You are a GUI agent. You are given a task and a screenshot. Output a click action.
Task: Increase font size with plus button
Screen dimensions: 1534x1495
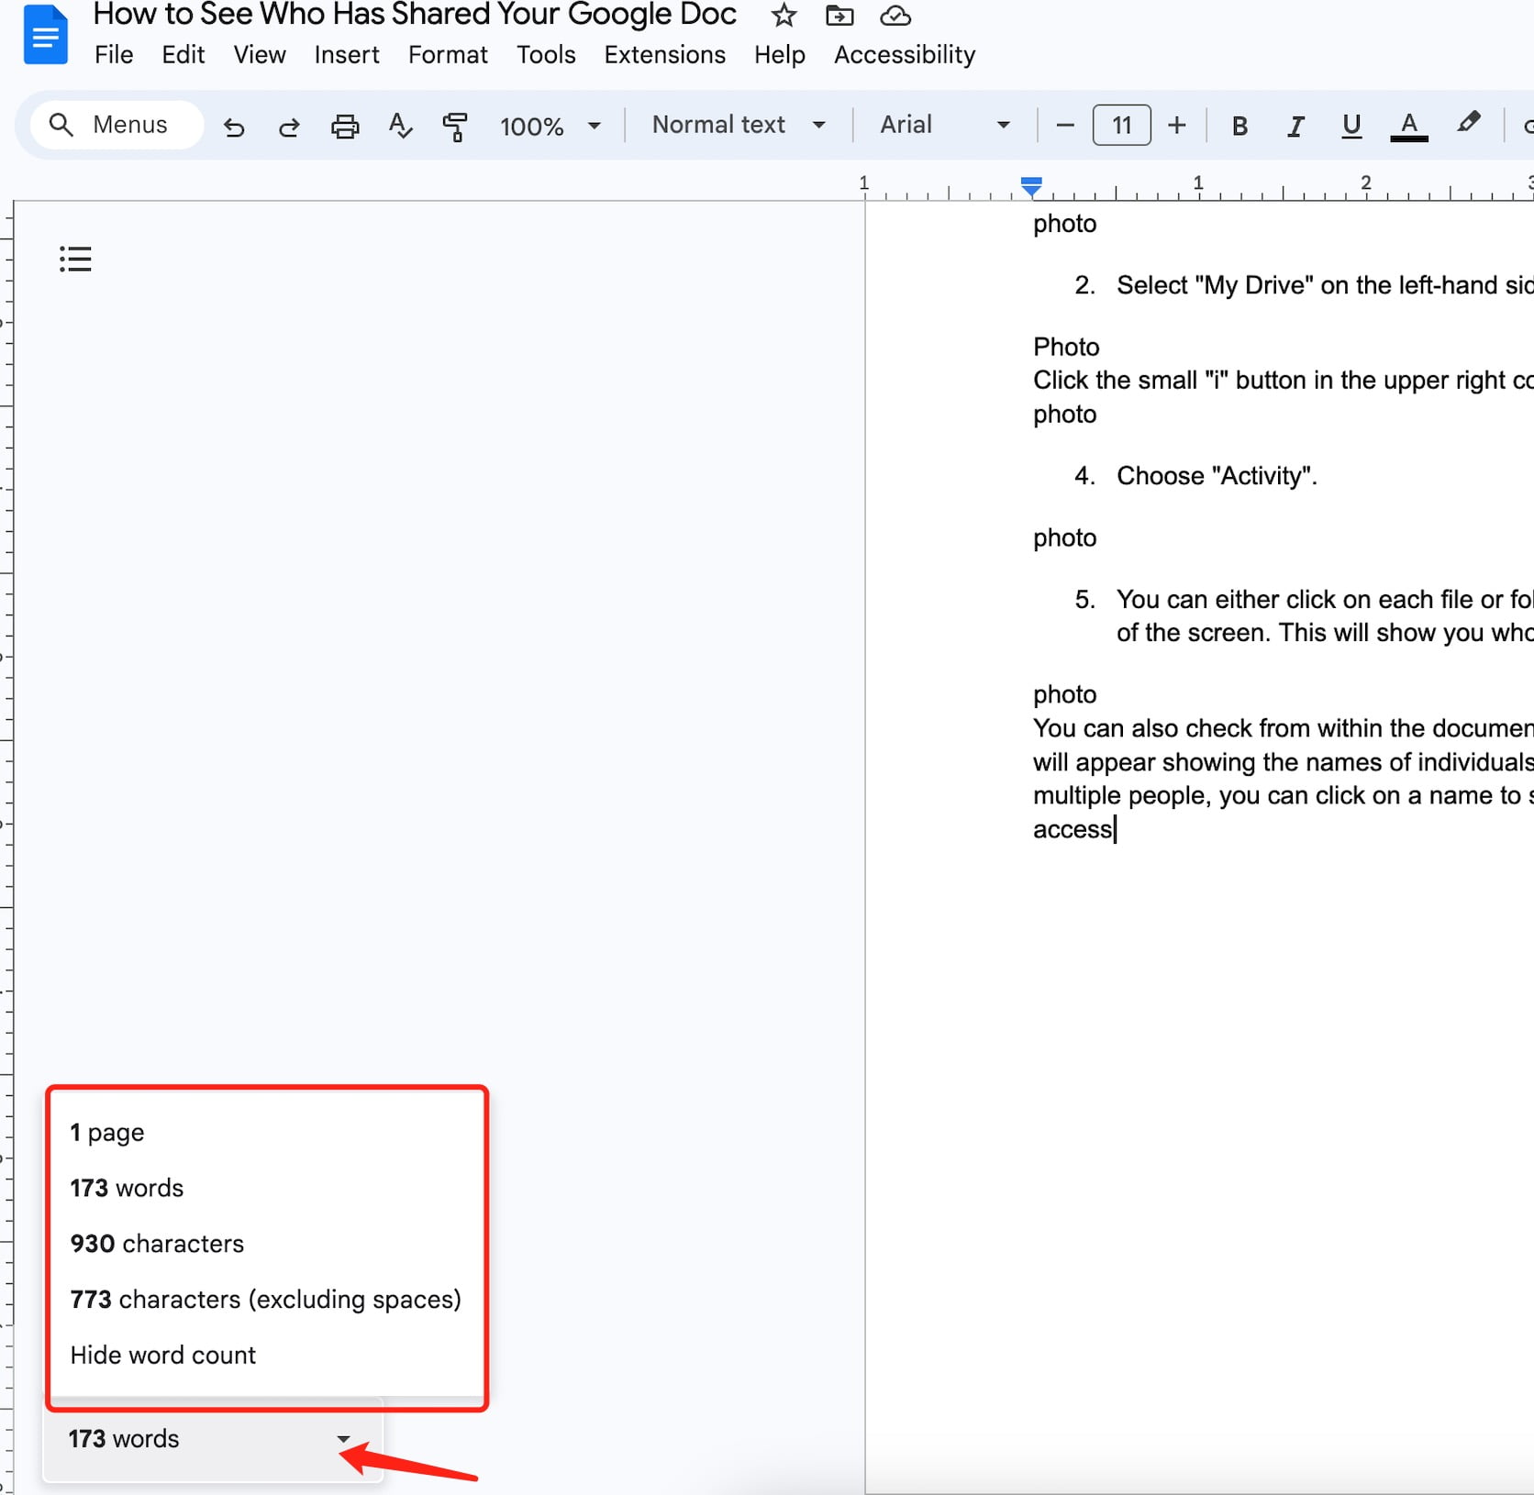click(1177, 125)
